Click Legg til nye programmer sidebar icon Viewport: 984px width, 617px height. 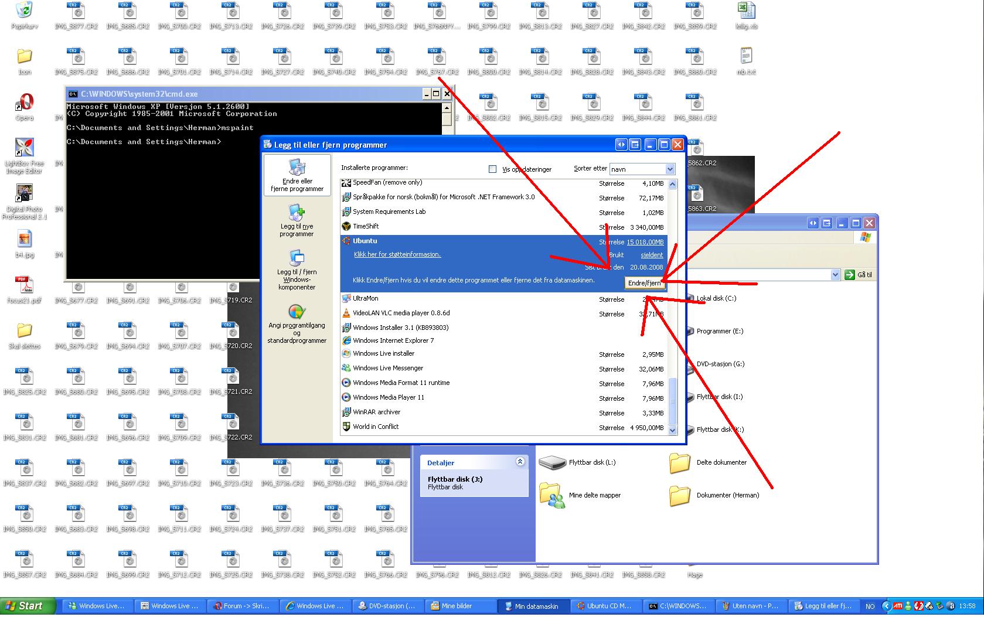[297, 220]
